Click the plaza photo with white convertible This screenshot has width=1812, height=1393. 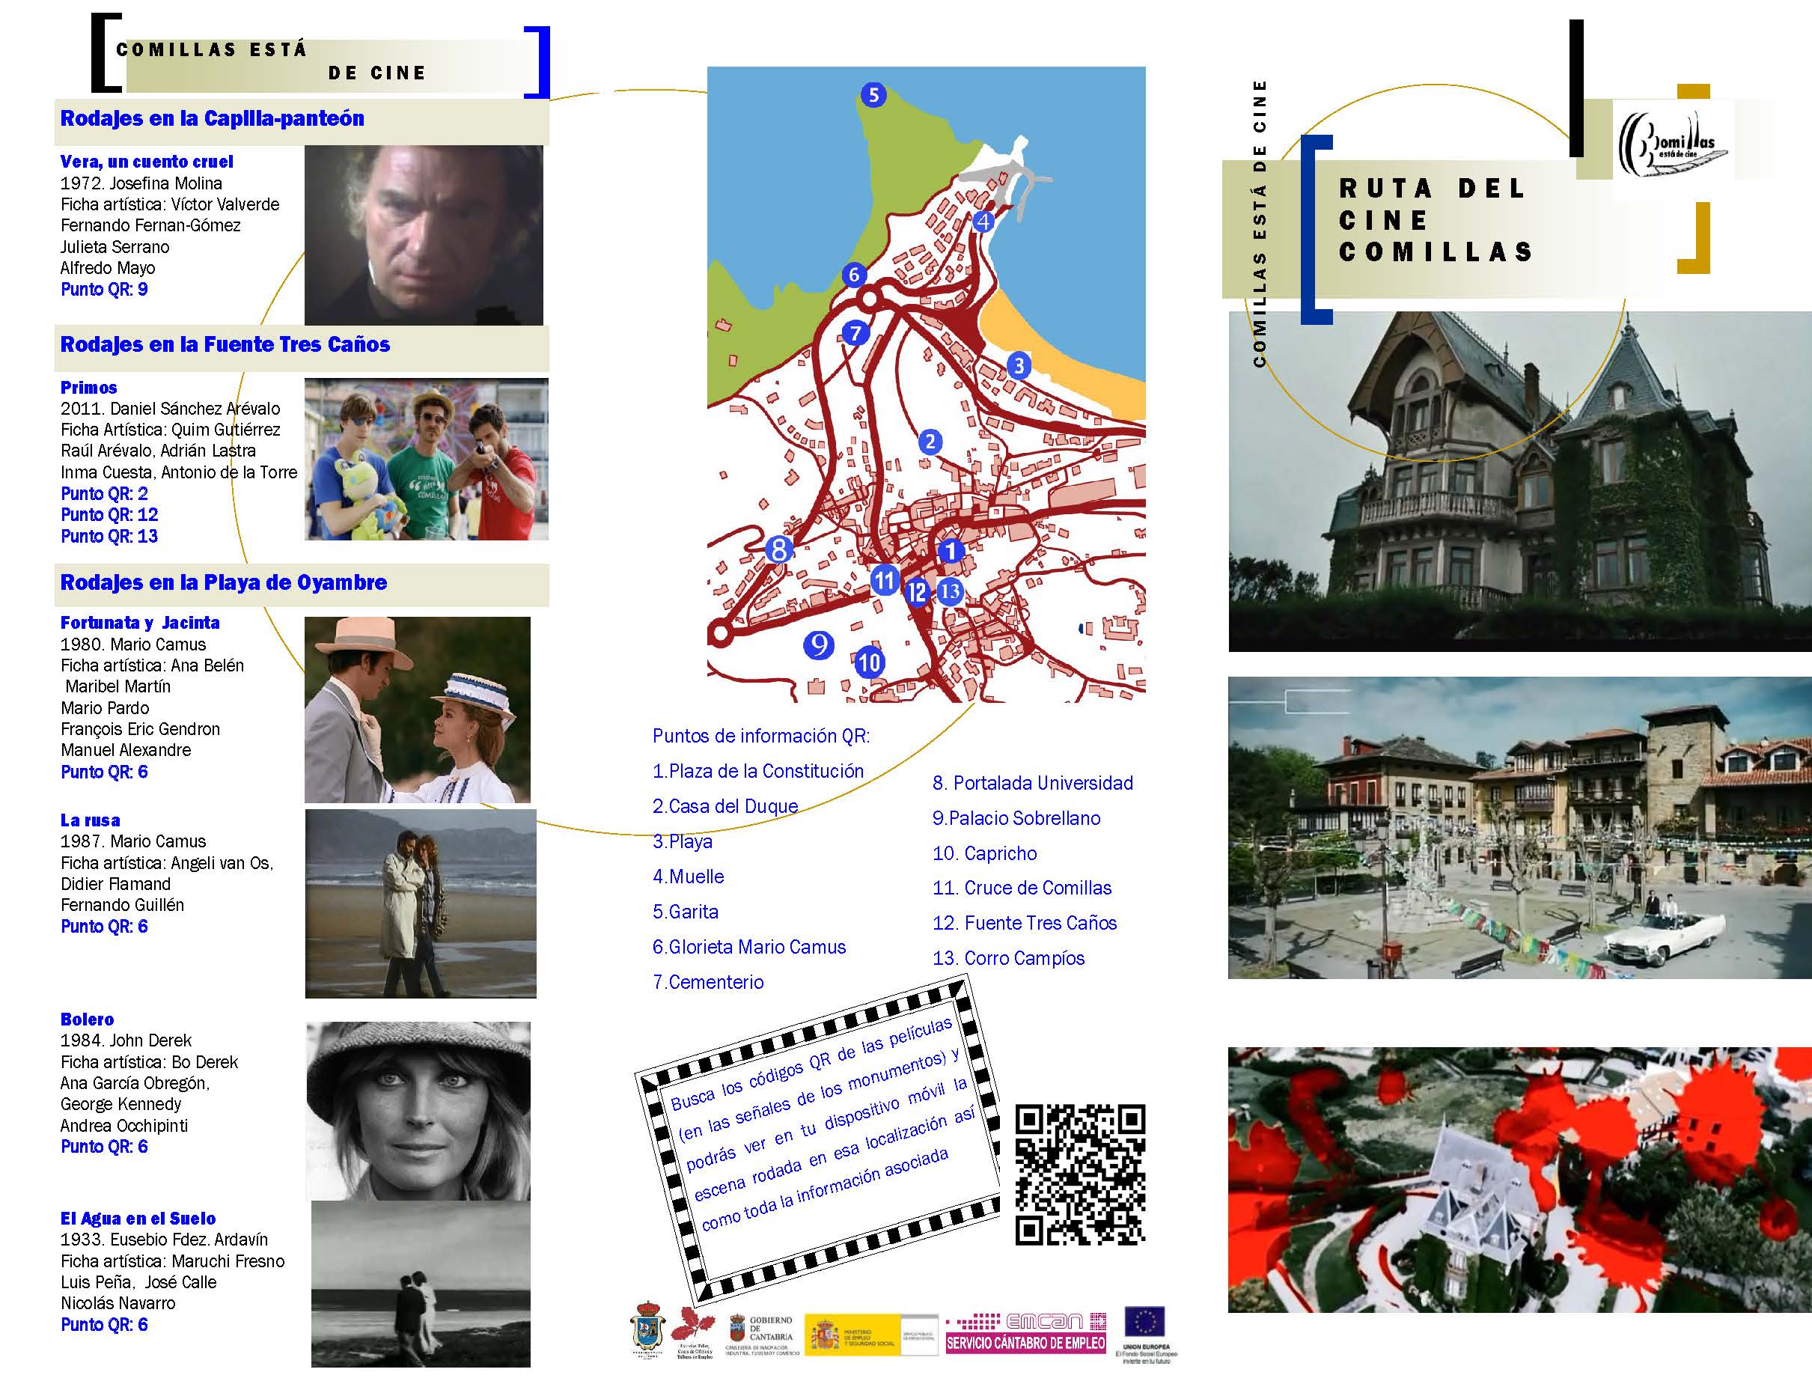(x=1519, y=828)
